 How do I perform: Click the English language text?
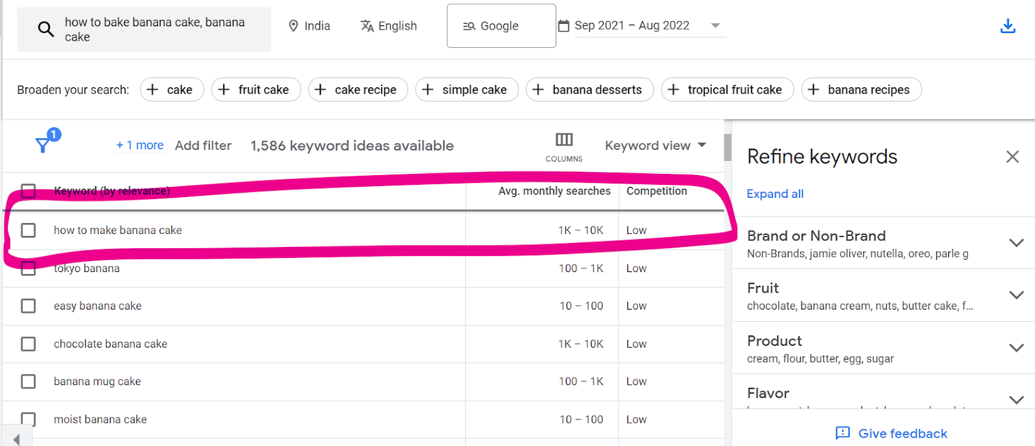coord(397,26)
